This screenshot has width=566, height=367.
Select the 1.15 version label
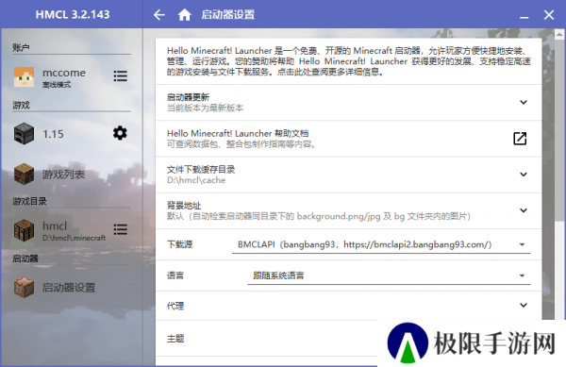53,134
